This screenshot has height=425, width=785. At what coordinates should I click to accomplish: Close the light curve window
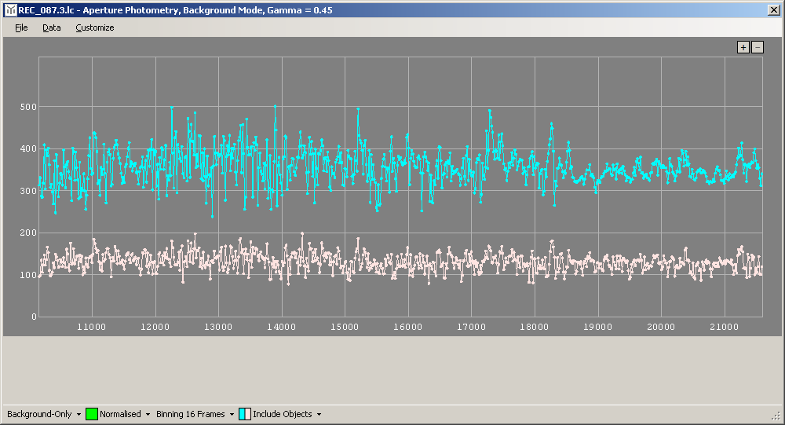click(x=773, y=10)
